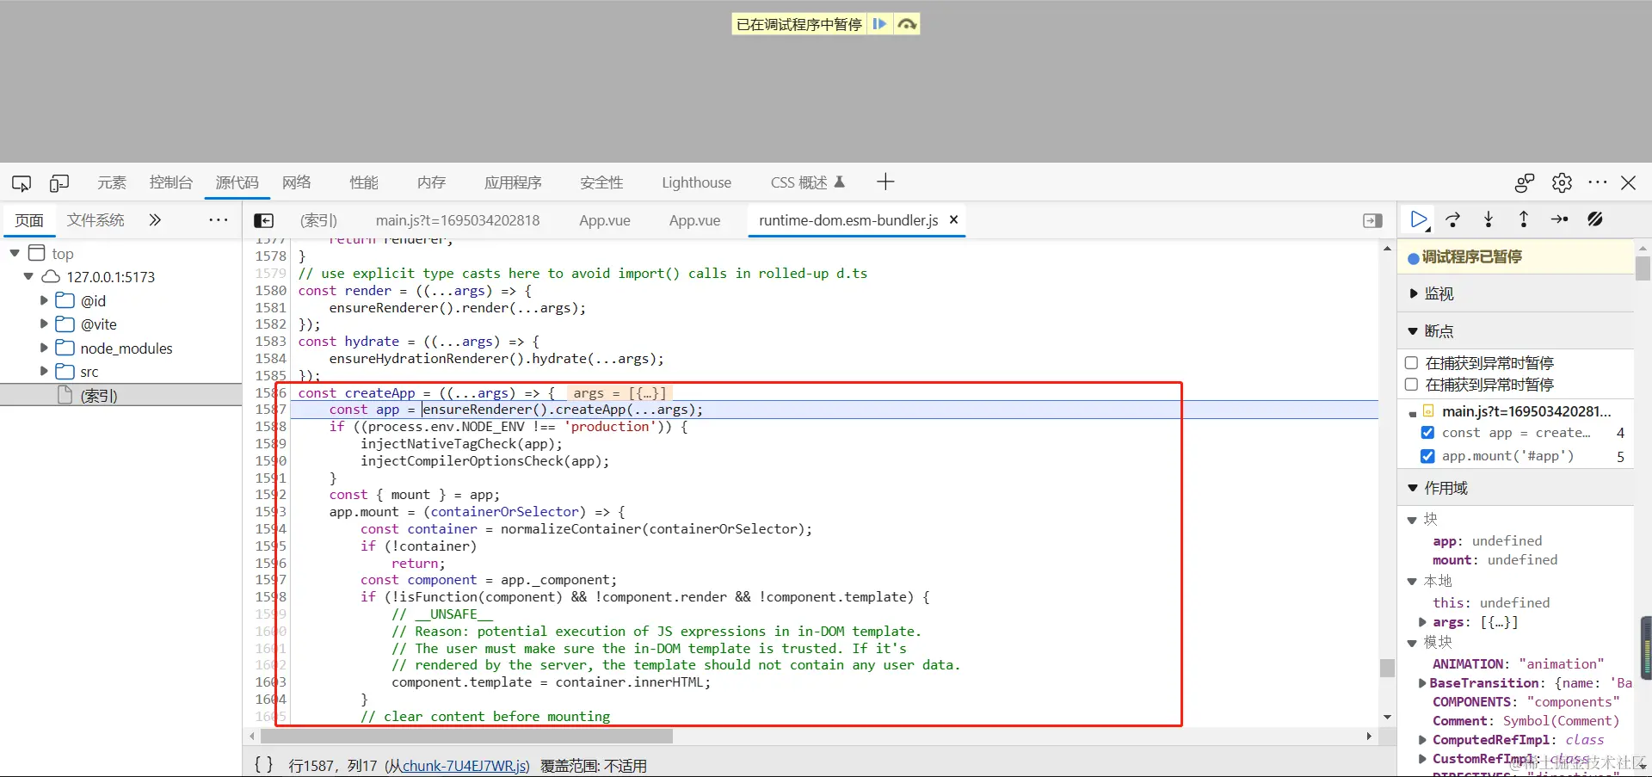Open chunk-7U4EJ7WR.js source link
The width and height of the screenshot is (1652, 777).
click(465, 766)
